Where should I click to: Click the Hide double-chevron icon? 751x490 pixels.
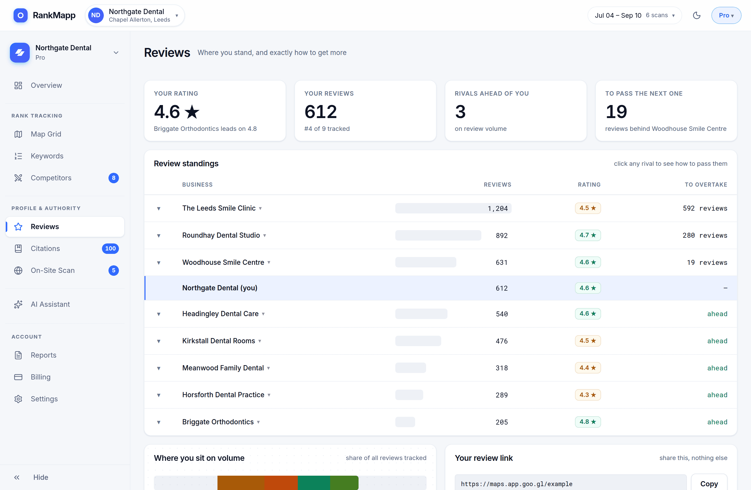[x=17, y=477]
